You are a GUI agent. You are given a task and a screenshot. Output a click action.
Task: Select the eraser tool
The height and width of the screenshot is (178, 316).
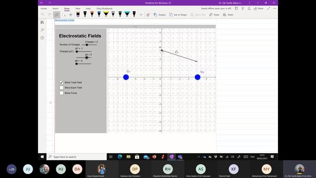point(78,14)
